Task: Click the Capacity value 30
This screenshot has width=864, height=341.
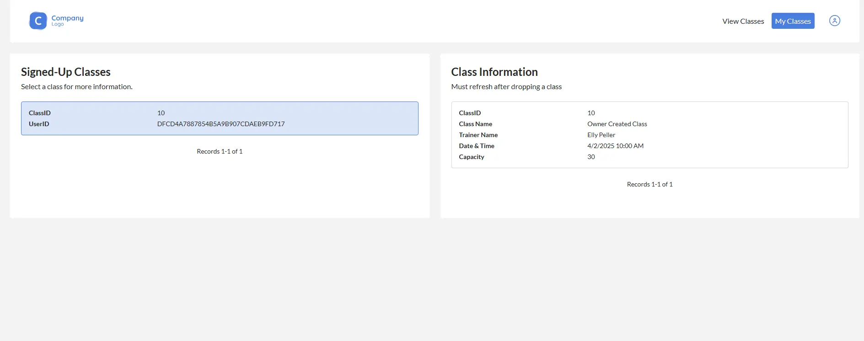Action: [591, 157]
